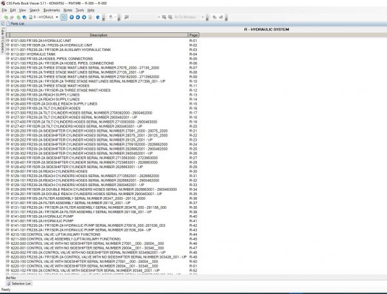Select the Parts List tab
Viewport: 387px width, 294px height.
pyautogui.click(x=17, y=24)
